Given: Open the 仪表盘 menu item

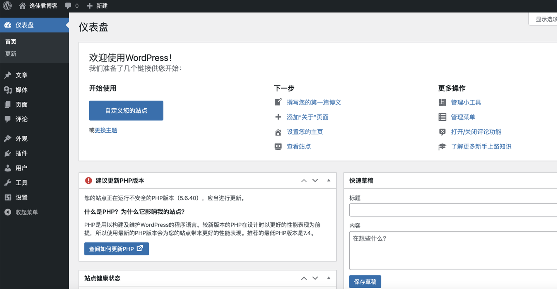Looking at the screenshot, I should 34,25.
